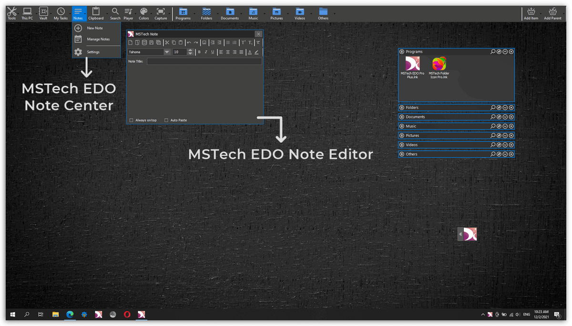
Task: Enable the Auto Paste checkbox
Action: click(166, 120)
